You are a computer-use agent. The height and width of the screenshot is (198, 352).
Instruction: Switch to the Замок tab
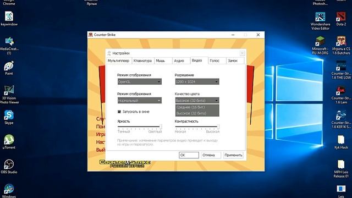235,61
